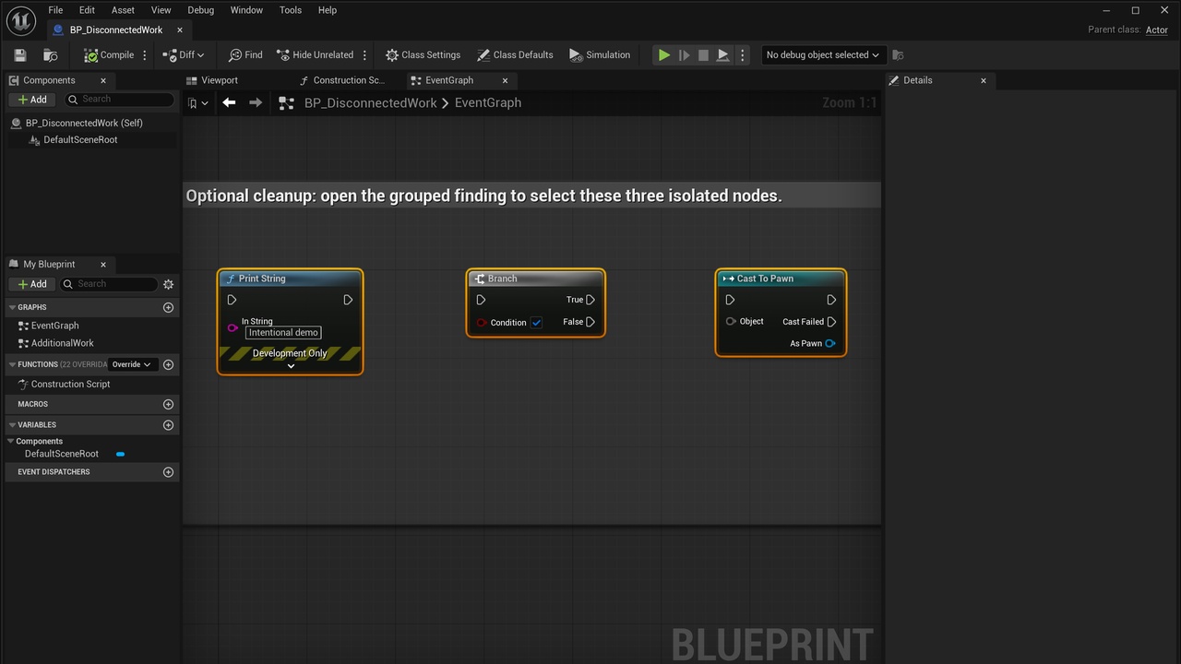Navigate forward in graph history
The image size is (1181, 664).
click(256, 103)
